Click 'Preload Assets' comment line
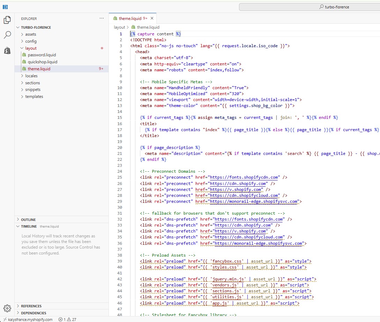This screenshot has width=380, height=322. (x=167, y=255)
